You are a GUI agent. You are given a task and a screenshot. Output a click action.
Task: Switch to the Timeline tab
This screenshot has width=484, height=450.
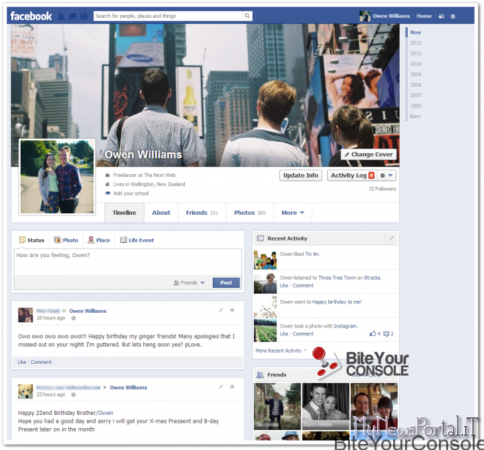[125, 213]
